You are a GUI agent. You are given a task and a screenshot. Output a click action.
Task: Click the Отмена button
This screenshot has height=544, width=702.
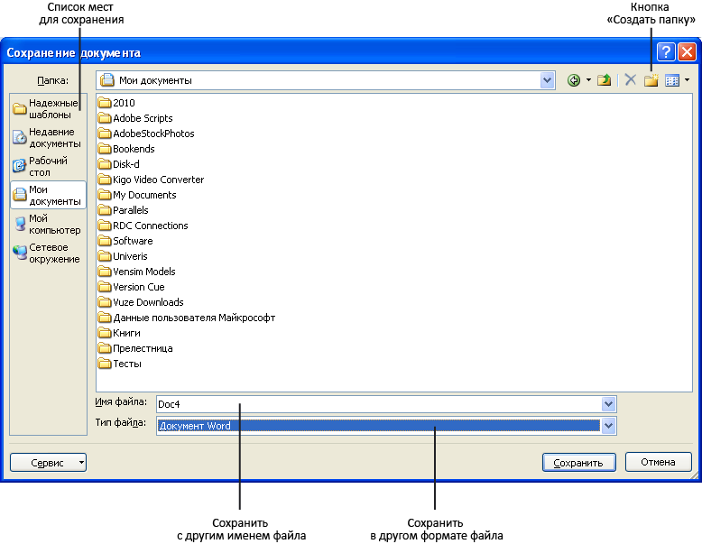658,462
